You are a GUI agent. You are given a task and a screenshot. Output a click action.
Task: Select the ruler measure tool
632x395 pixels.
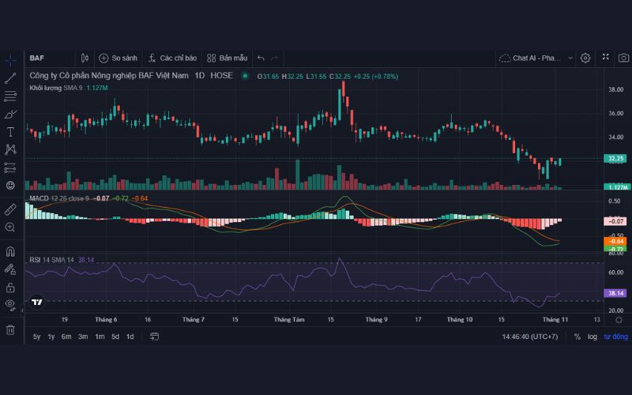(10, 209)
